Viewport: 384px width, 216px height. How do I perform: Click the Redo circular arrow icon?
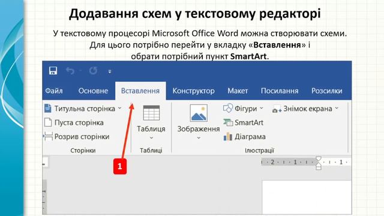click(93, 71)
